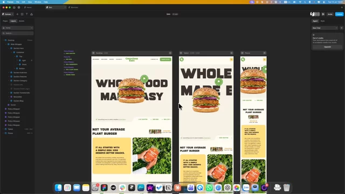
Task: Select the Vector shape tool icon
Action: click(31, 14)
